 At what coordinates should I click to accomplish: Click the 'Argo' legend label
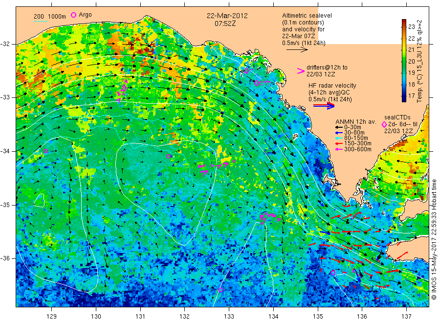tap(85, 15)
